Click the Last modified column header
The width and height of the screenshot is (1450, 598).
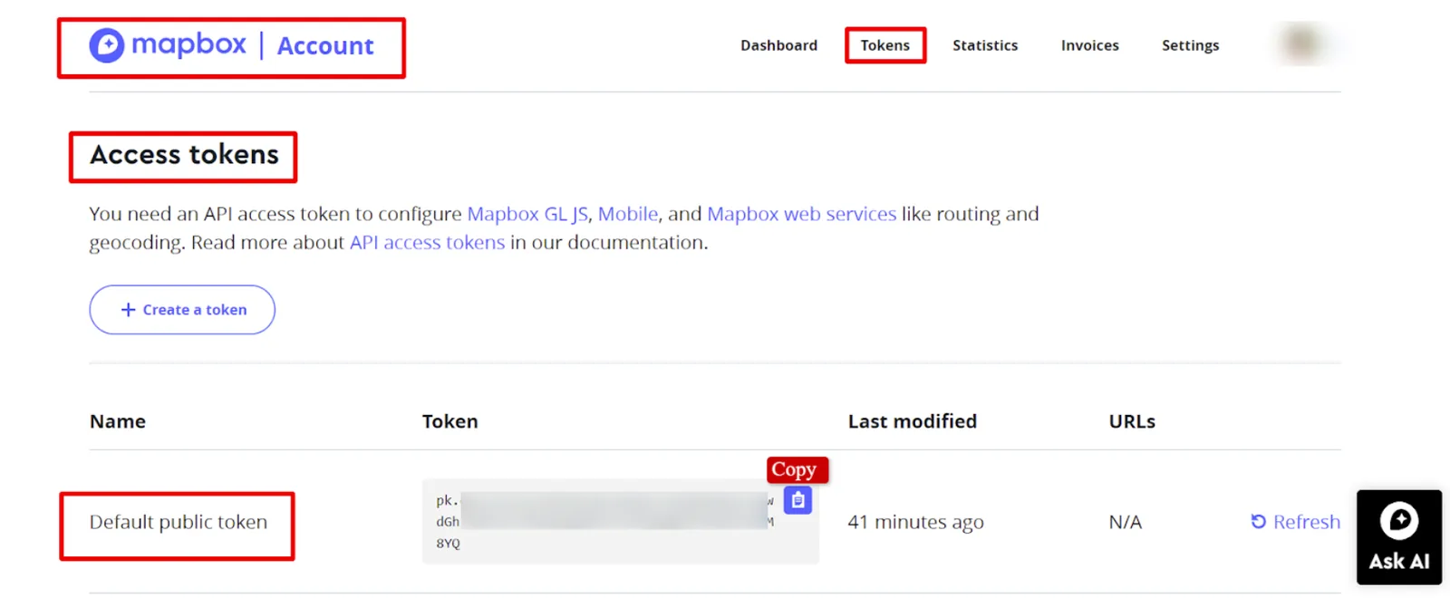(913, 421)
